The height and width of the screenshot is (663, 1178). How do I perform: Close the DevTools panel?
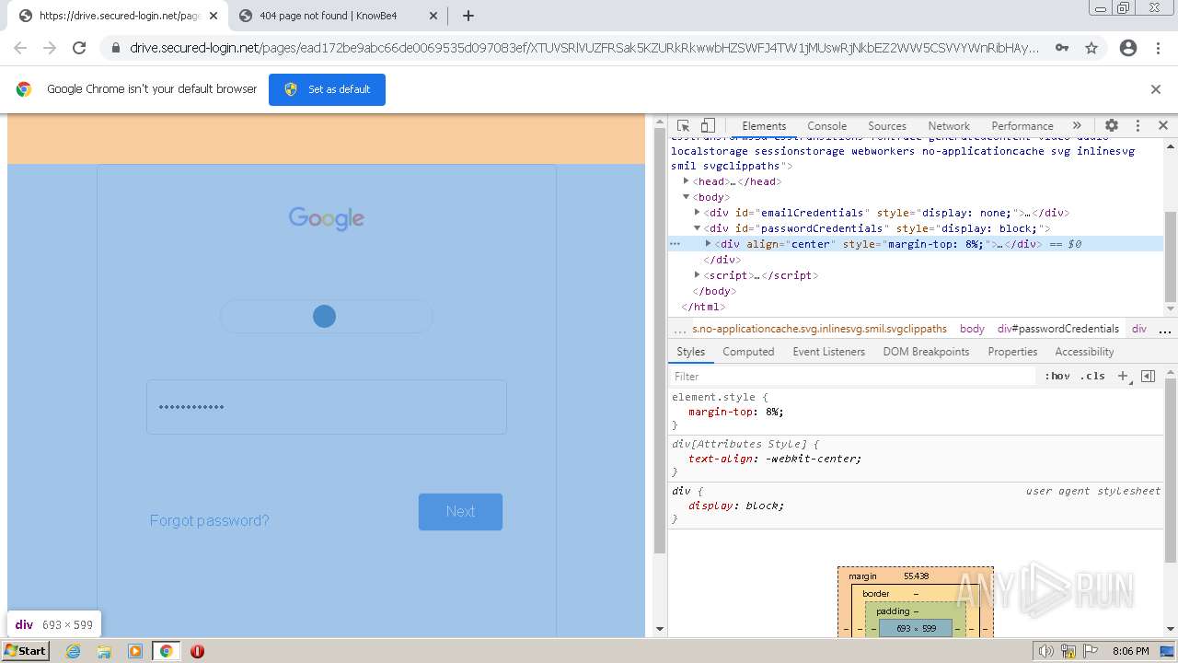(1163, 125)
